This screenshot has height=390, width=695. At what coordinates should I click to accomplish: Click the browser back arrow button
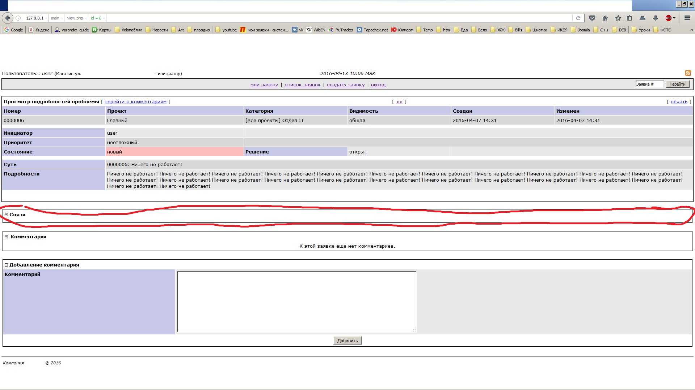pyautogui.click(x=8, y=18)
